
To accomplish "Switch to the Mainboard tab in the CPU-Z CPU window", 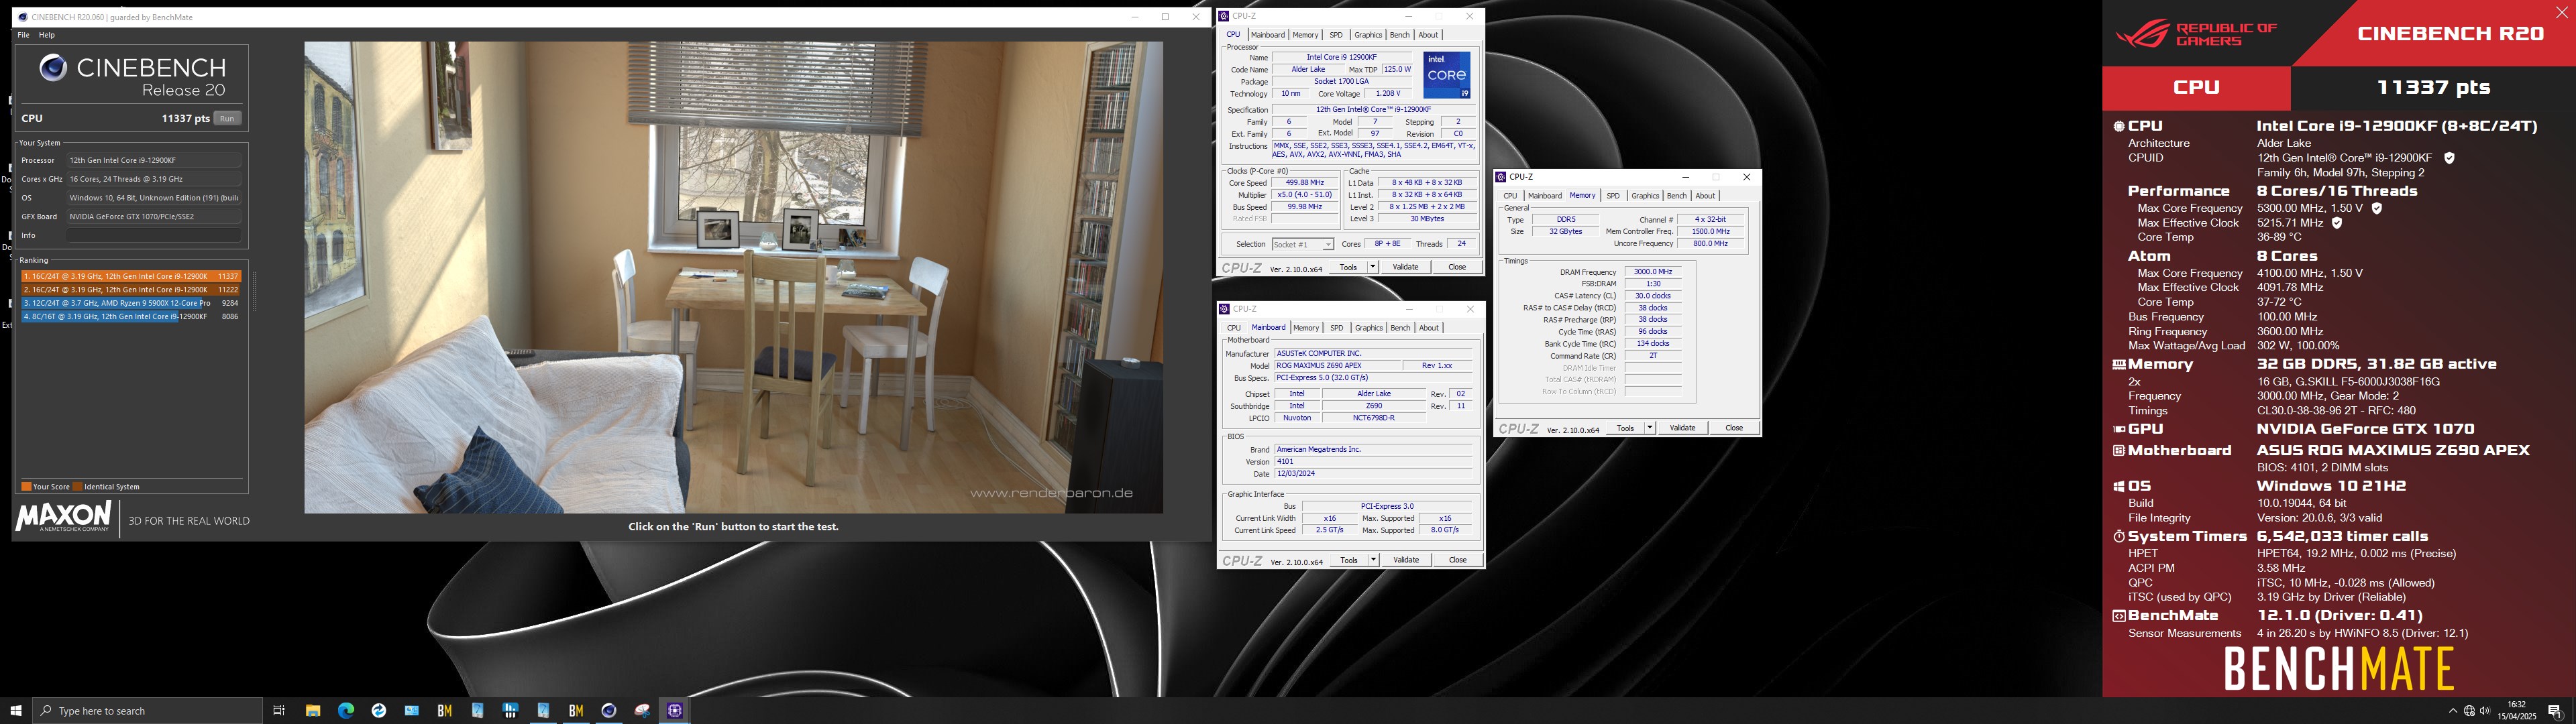I will click(x=1267, y=35).
